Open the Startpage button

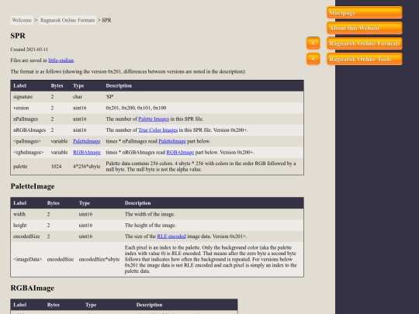[x=365, y=12]
